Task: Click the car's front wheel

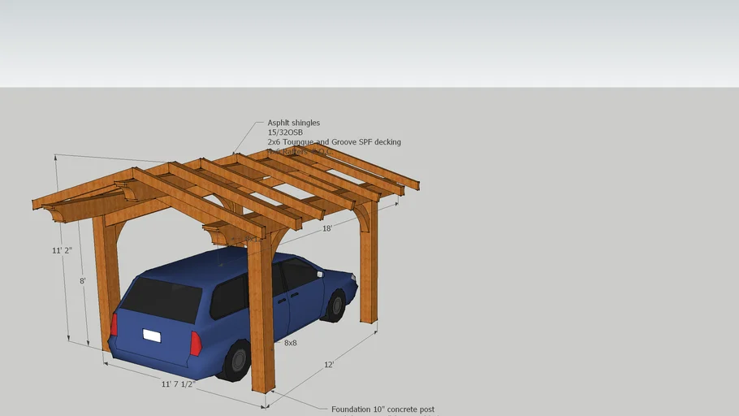Action: (335, 306)
